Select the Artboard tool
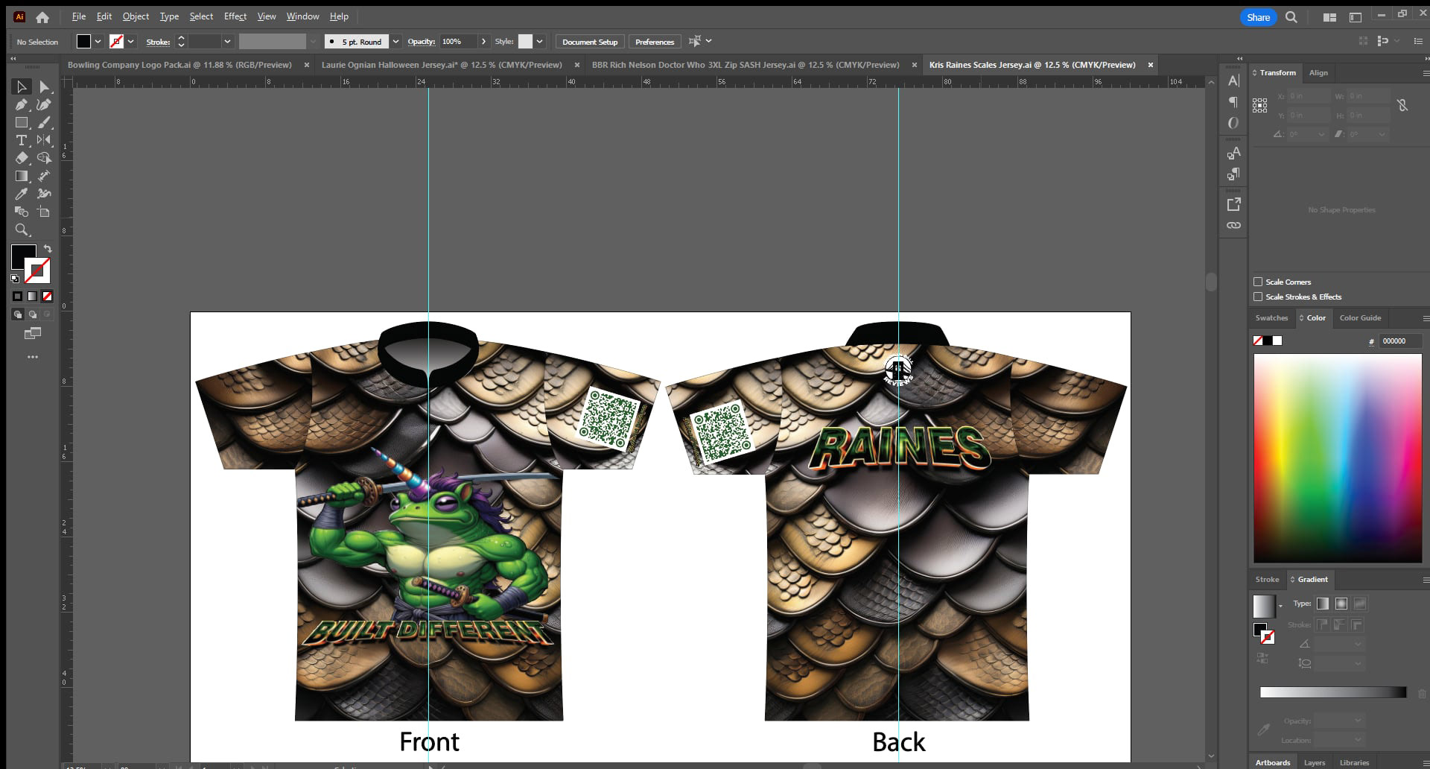The width and height of the screenshot is (1430, 769). [x=45, y=212]
